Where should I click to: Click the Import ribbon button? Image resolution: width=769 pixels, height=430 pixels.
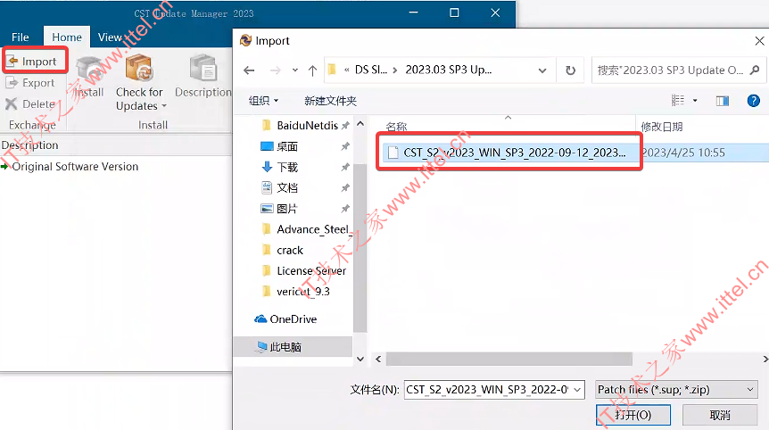pyautogui.click(x=35, y=62)
